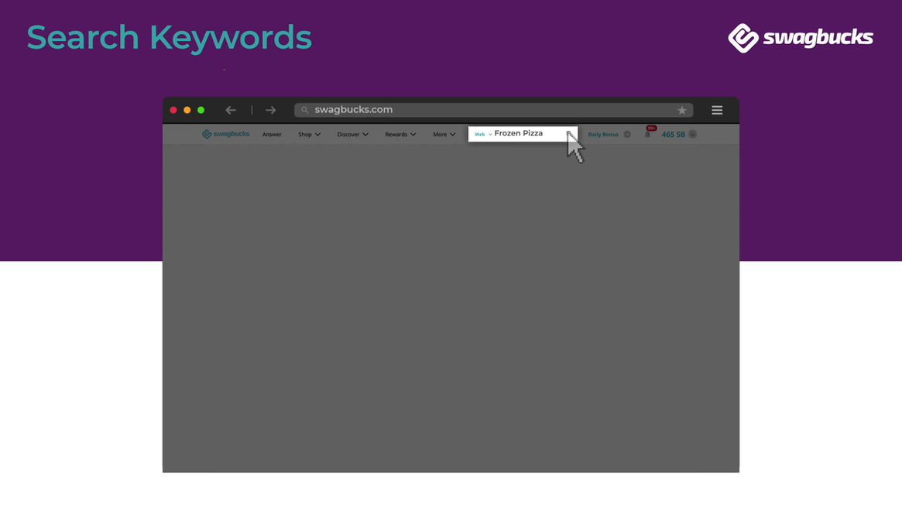Click the Swagbucks logo in slide header
The height and width of the screenshot is (507, 902).
point(800,38)
